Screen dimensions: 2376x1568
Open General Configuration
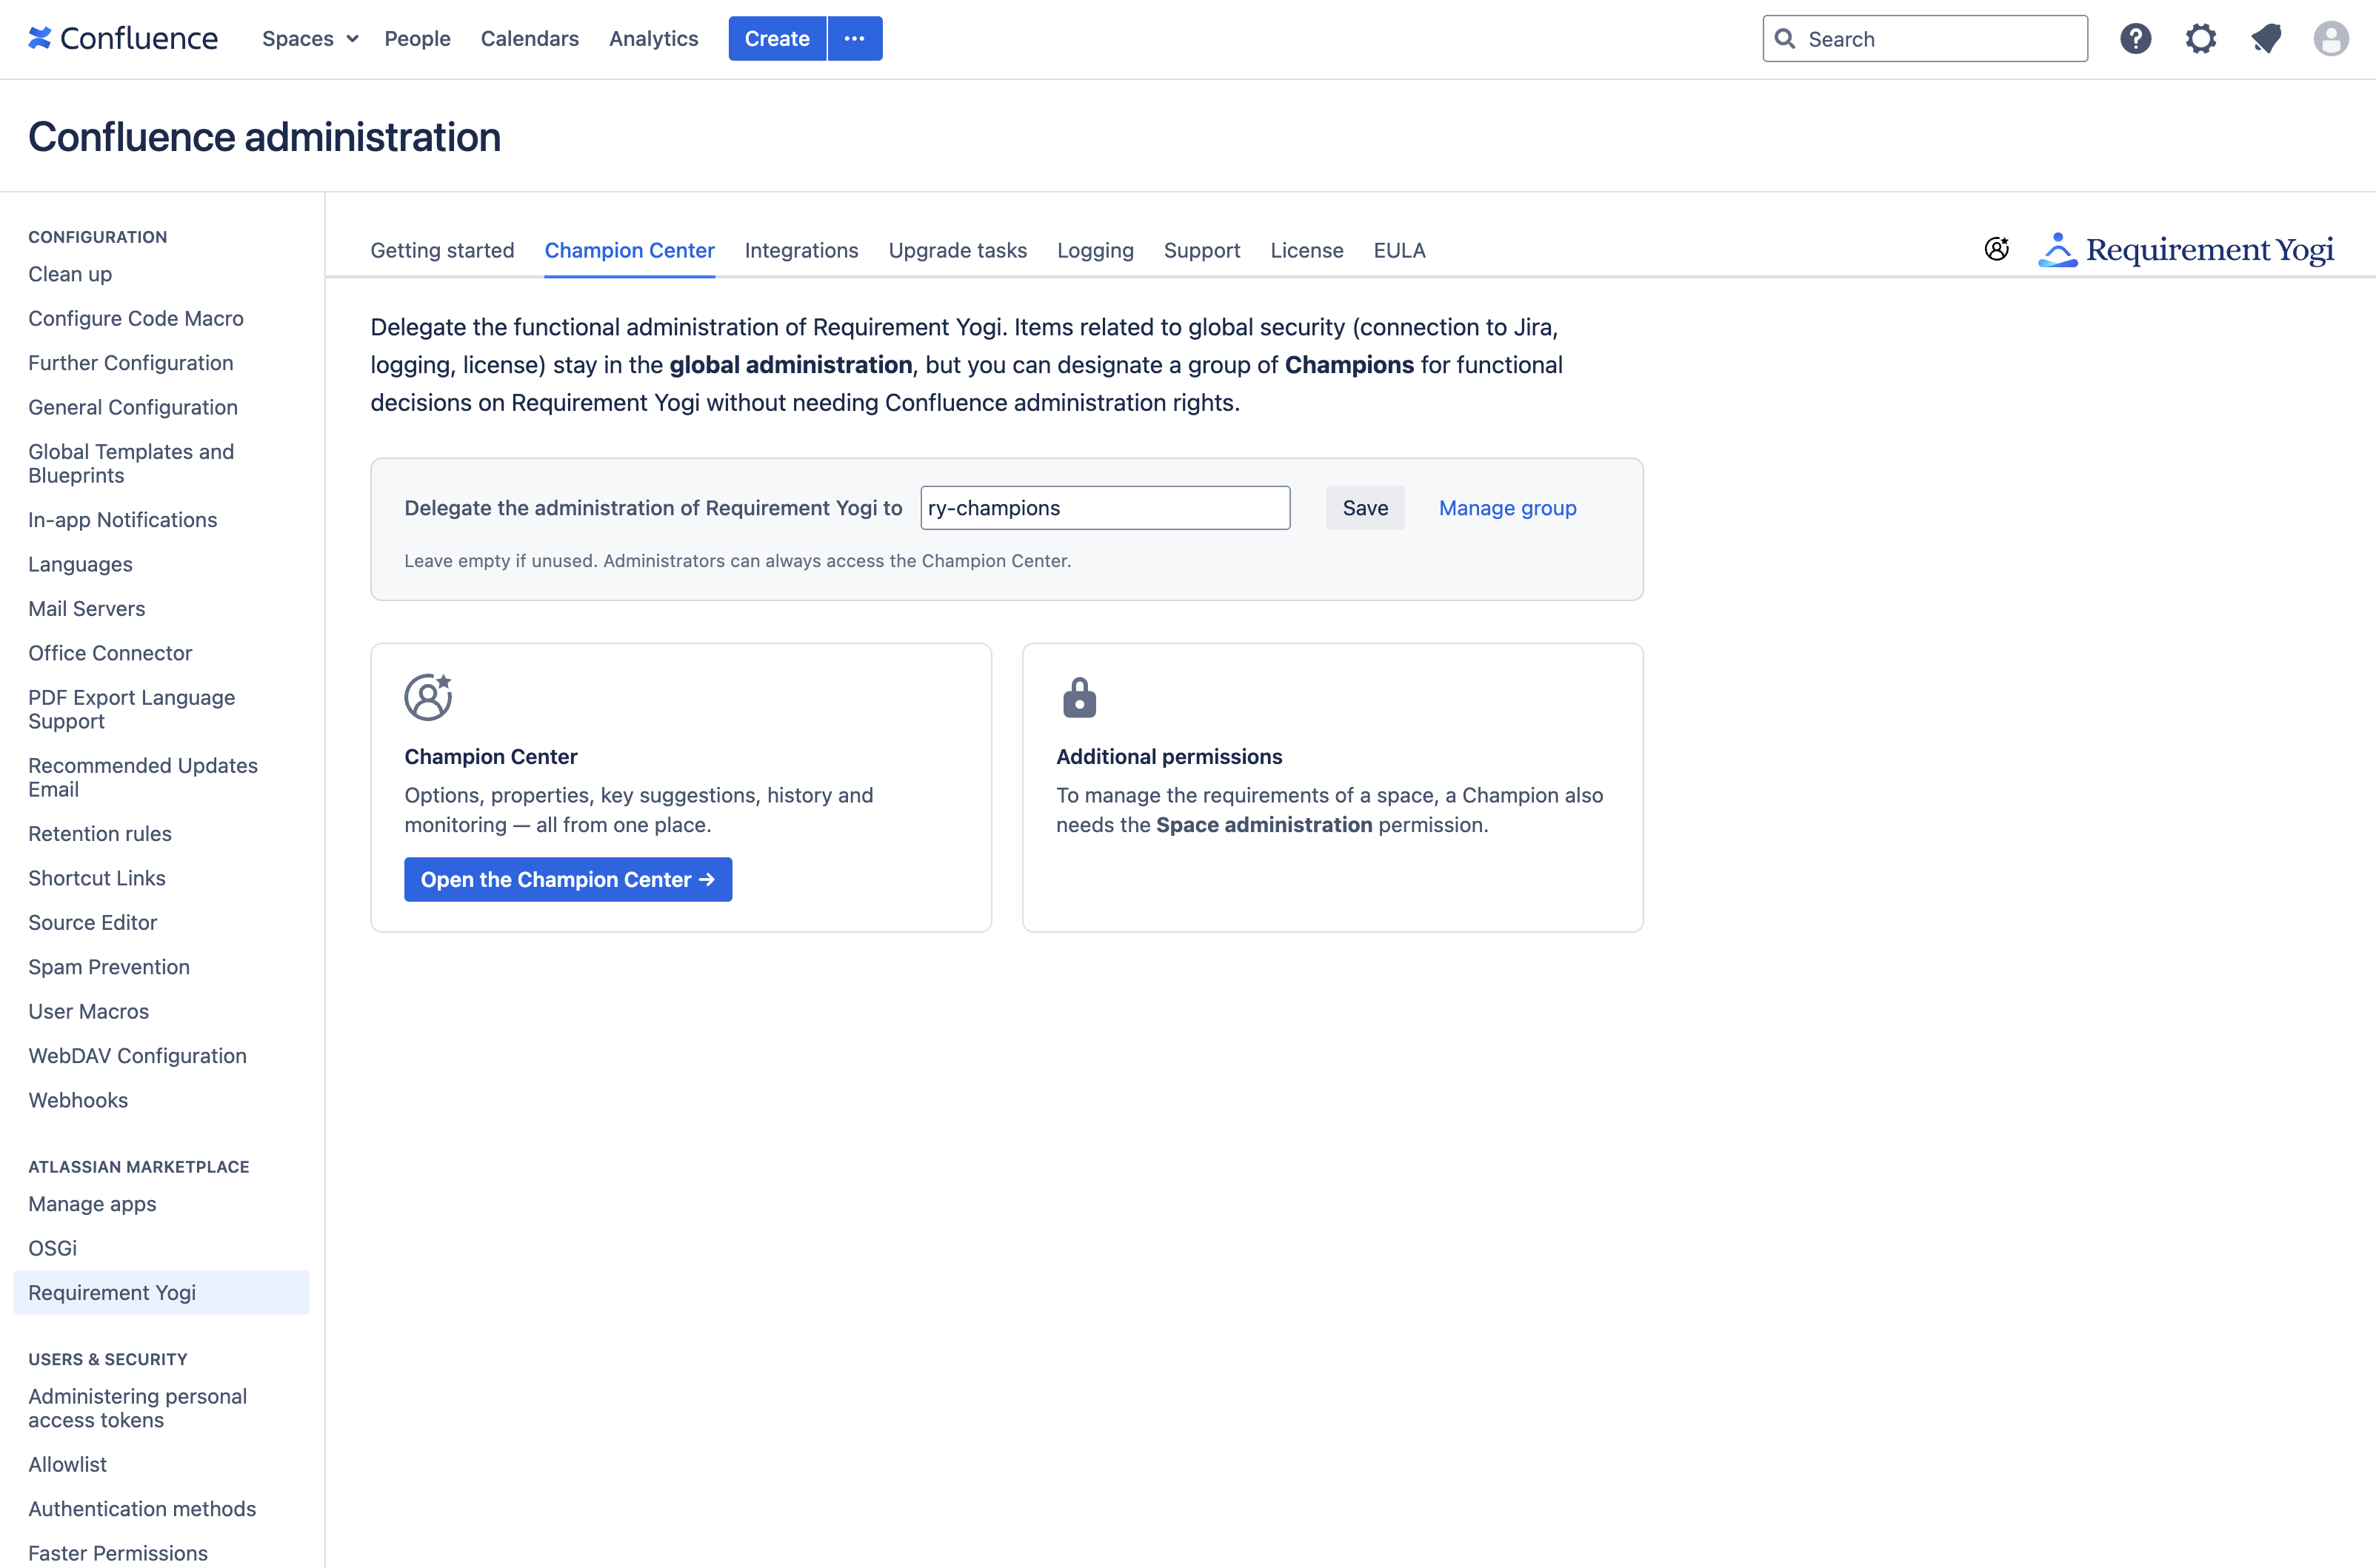tap(133, 407)
